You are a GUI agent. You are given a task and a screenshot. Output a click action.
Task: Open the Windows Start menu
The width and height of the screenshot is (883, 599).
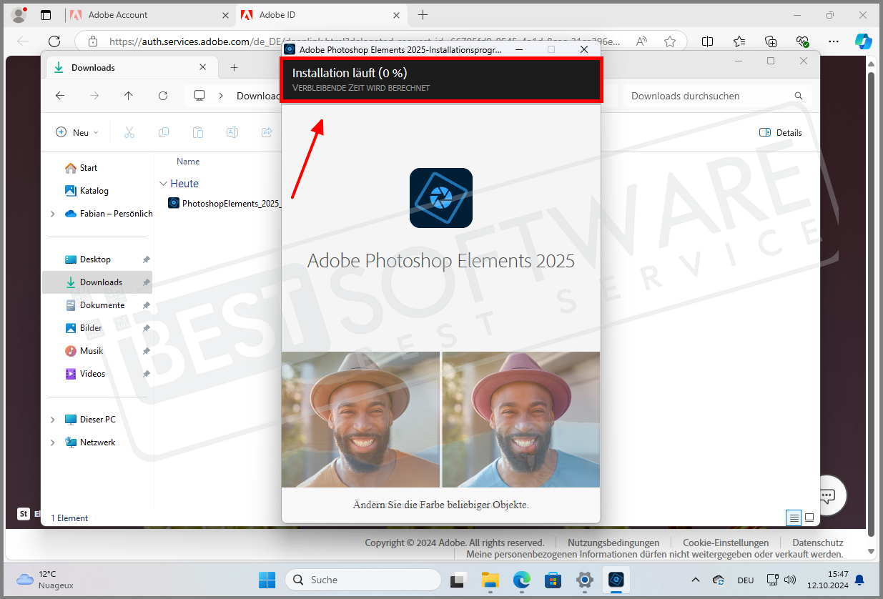pyautogui.click(x=267, y=579)
